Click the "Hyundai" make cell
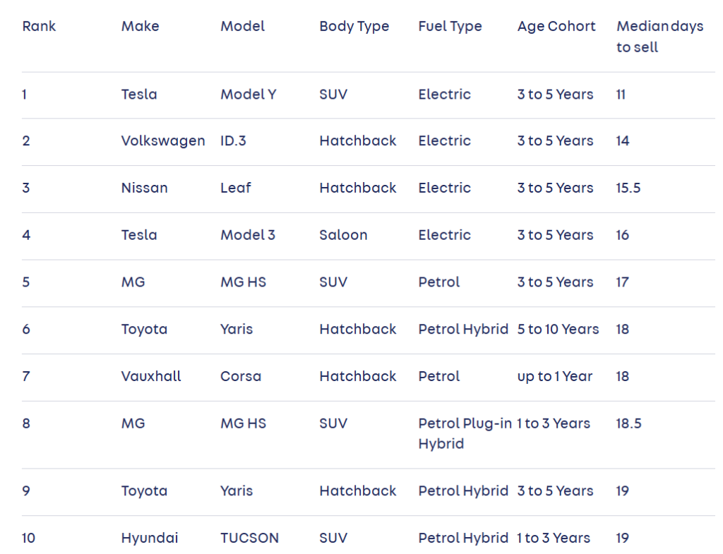Image resolution: width=723 pixels, height=554 pixels. (149, 538)
